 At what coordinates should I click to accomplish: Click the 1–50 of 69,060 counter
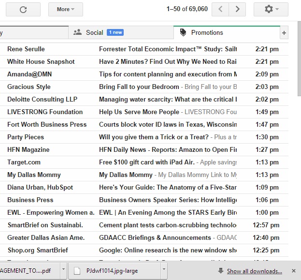click(x=187, y=9)
